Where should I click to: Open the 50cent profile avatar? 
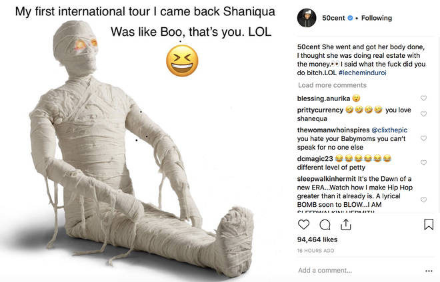click(x=307, y=18)
